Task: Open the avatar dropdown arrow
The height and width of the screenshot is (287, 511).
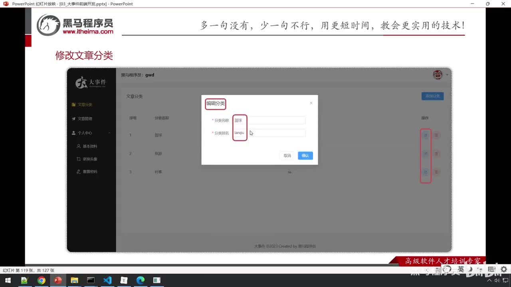Action: [x=447, y=75]
